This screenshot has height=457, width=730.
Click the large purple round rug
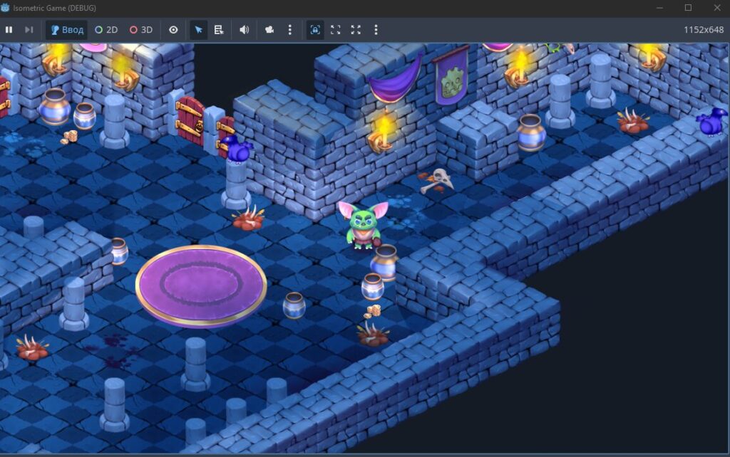click(x=201, y=285)
